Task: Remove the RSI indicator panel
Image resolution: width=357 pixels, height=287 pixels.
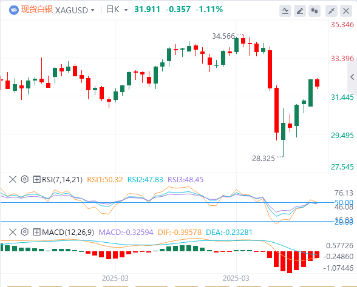Action: tap(13, 179)
